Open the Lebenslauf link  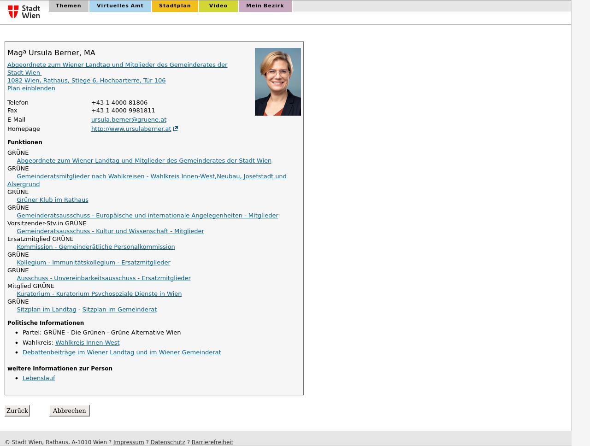click(x=39, y=378)
